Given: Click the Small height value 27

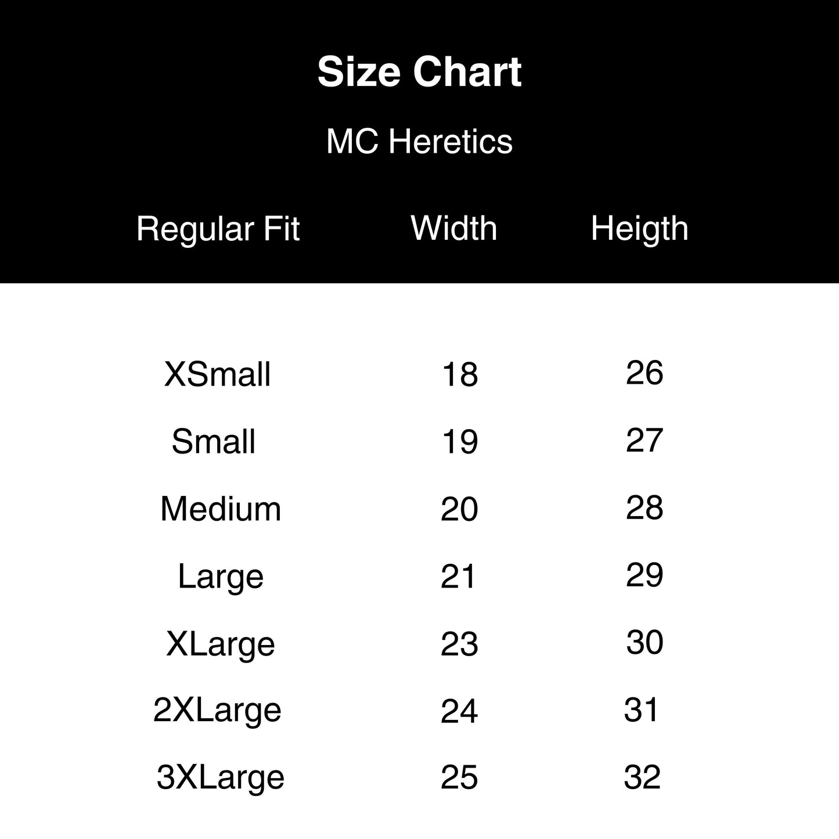Looking at the screenshot, I should click(x=644, y=440).
